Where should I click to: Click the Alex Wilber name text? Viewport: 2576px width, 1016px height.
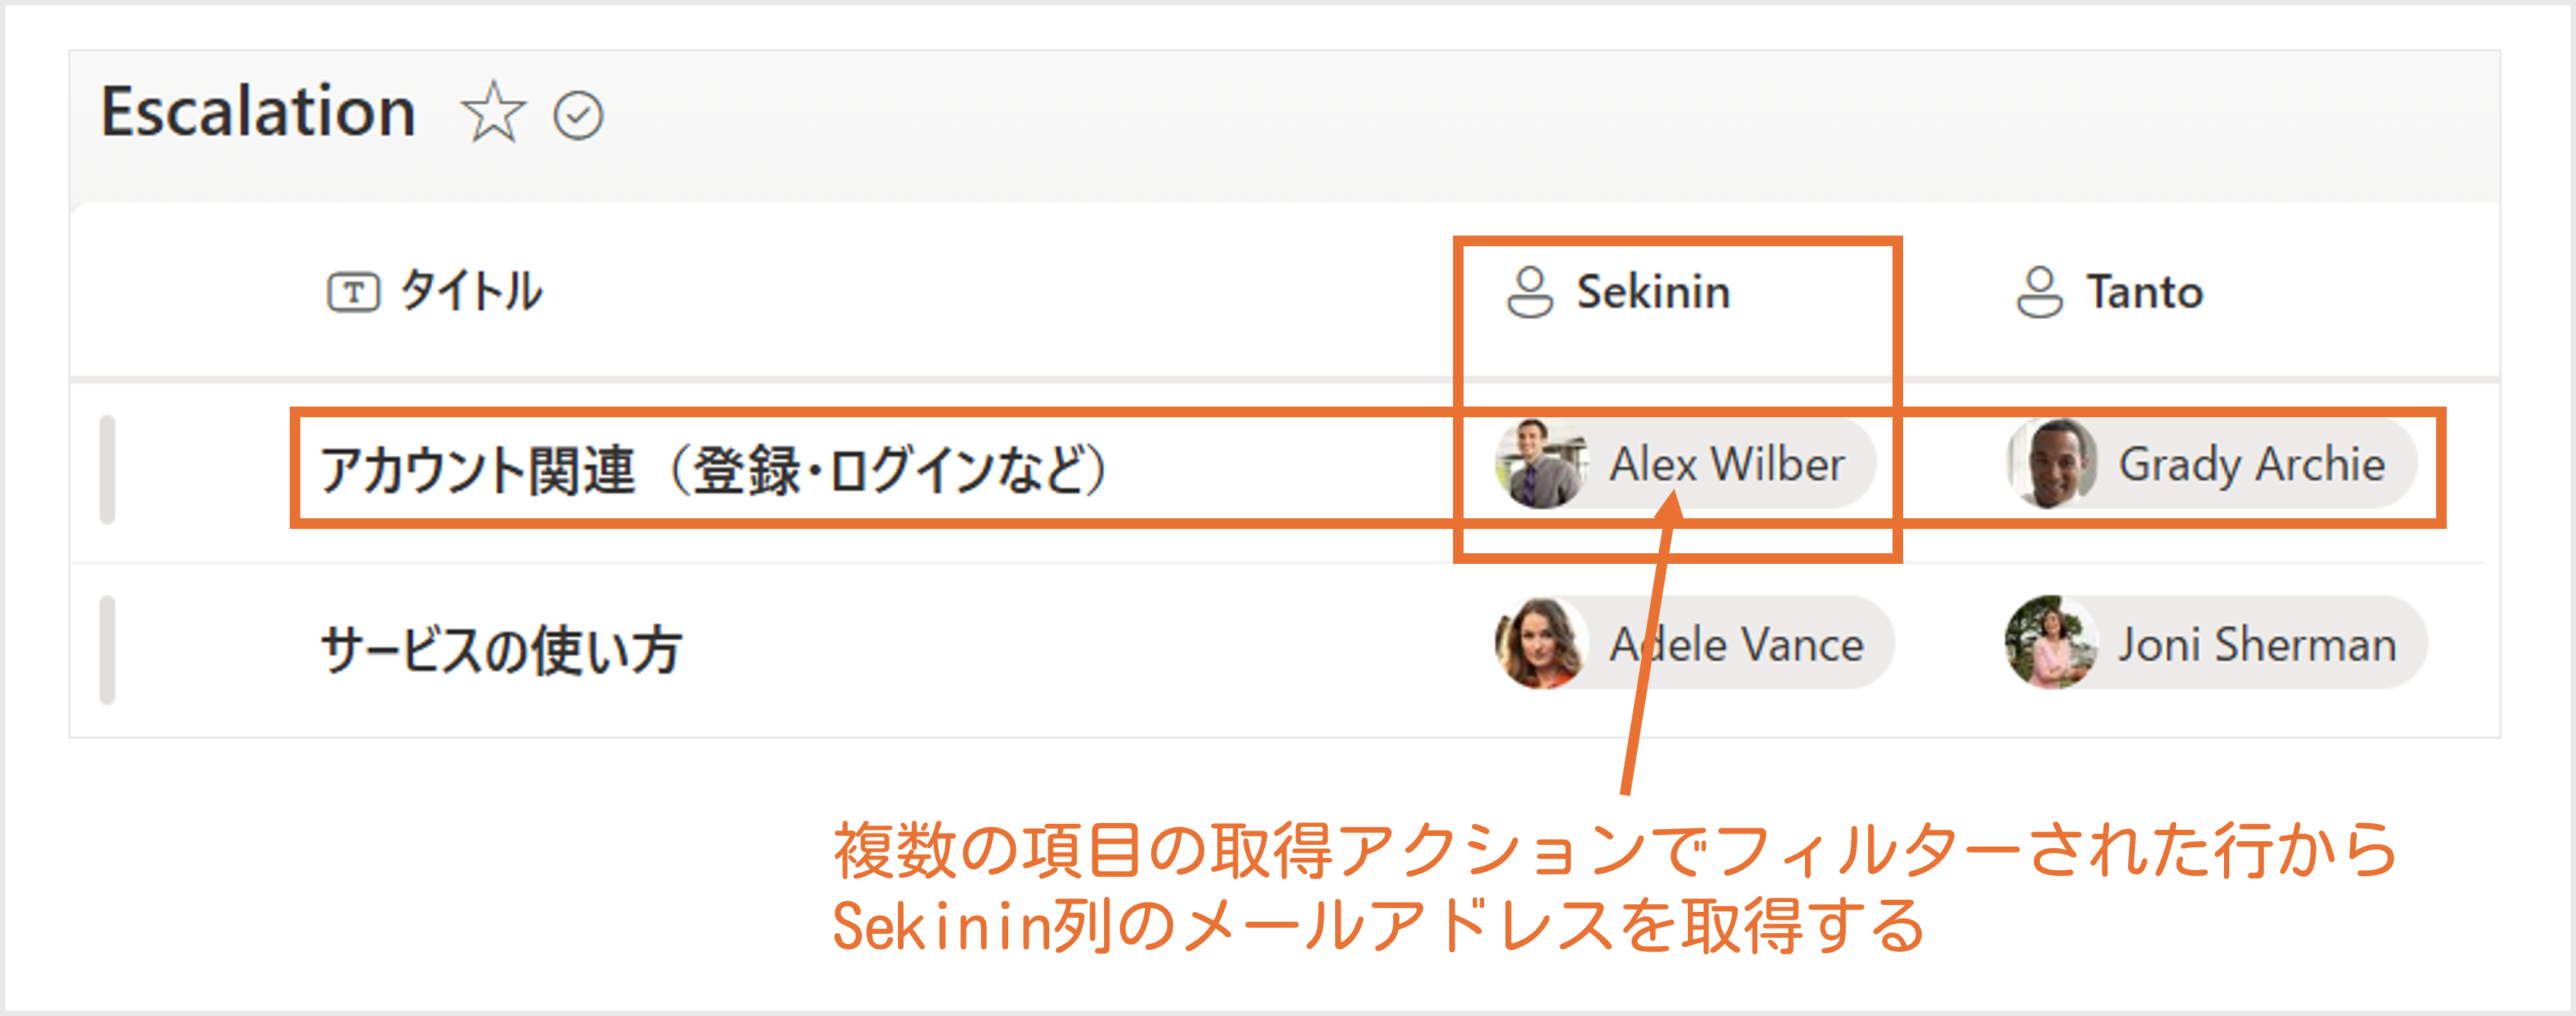(1727, 464)
